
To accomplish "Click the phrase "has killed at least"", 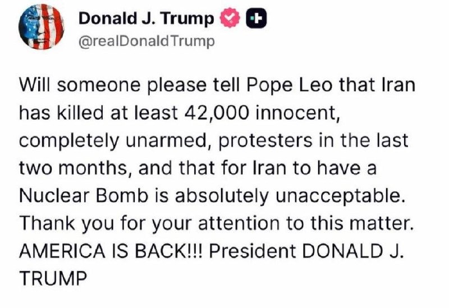I will [x=99, y=113].
